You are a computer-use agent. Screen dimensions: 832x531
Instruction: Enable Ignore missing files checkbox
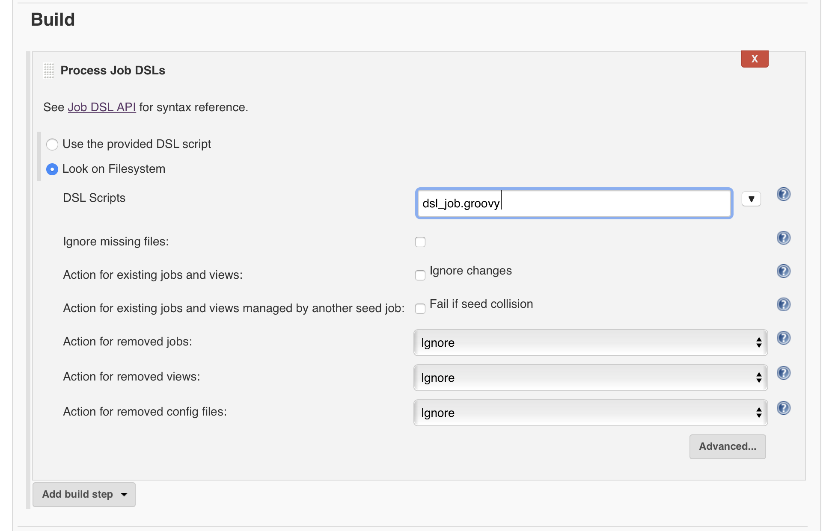420,242
